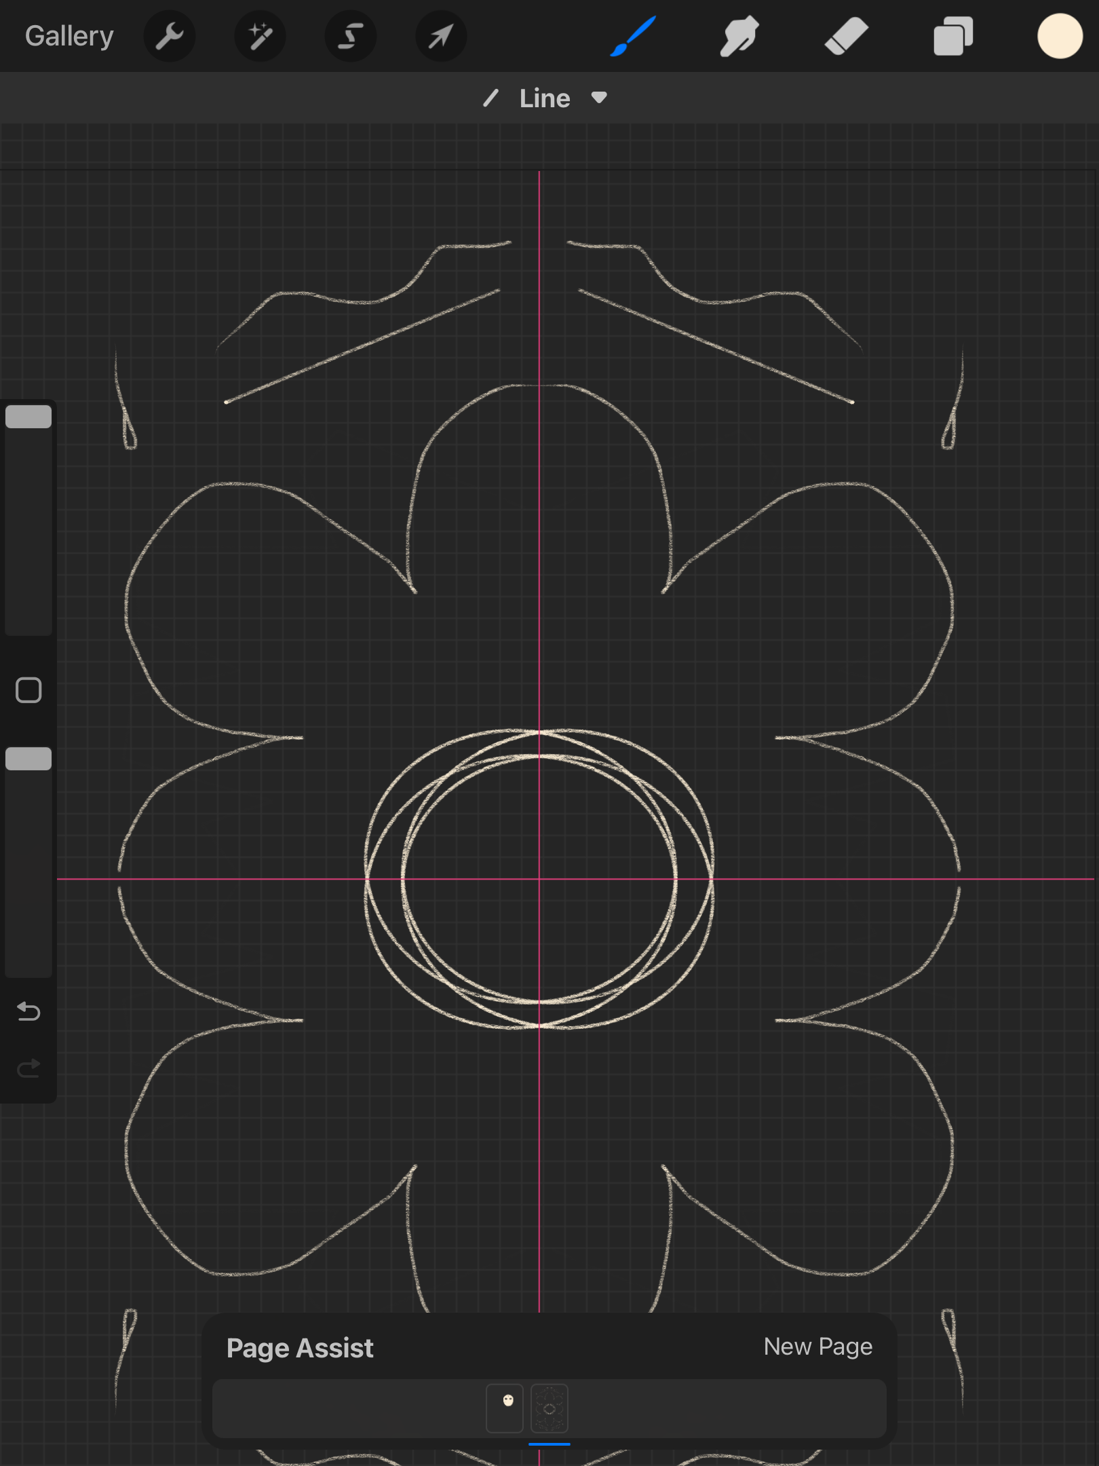Click the brush opacity slider handle

[x=28, y=759]
